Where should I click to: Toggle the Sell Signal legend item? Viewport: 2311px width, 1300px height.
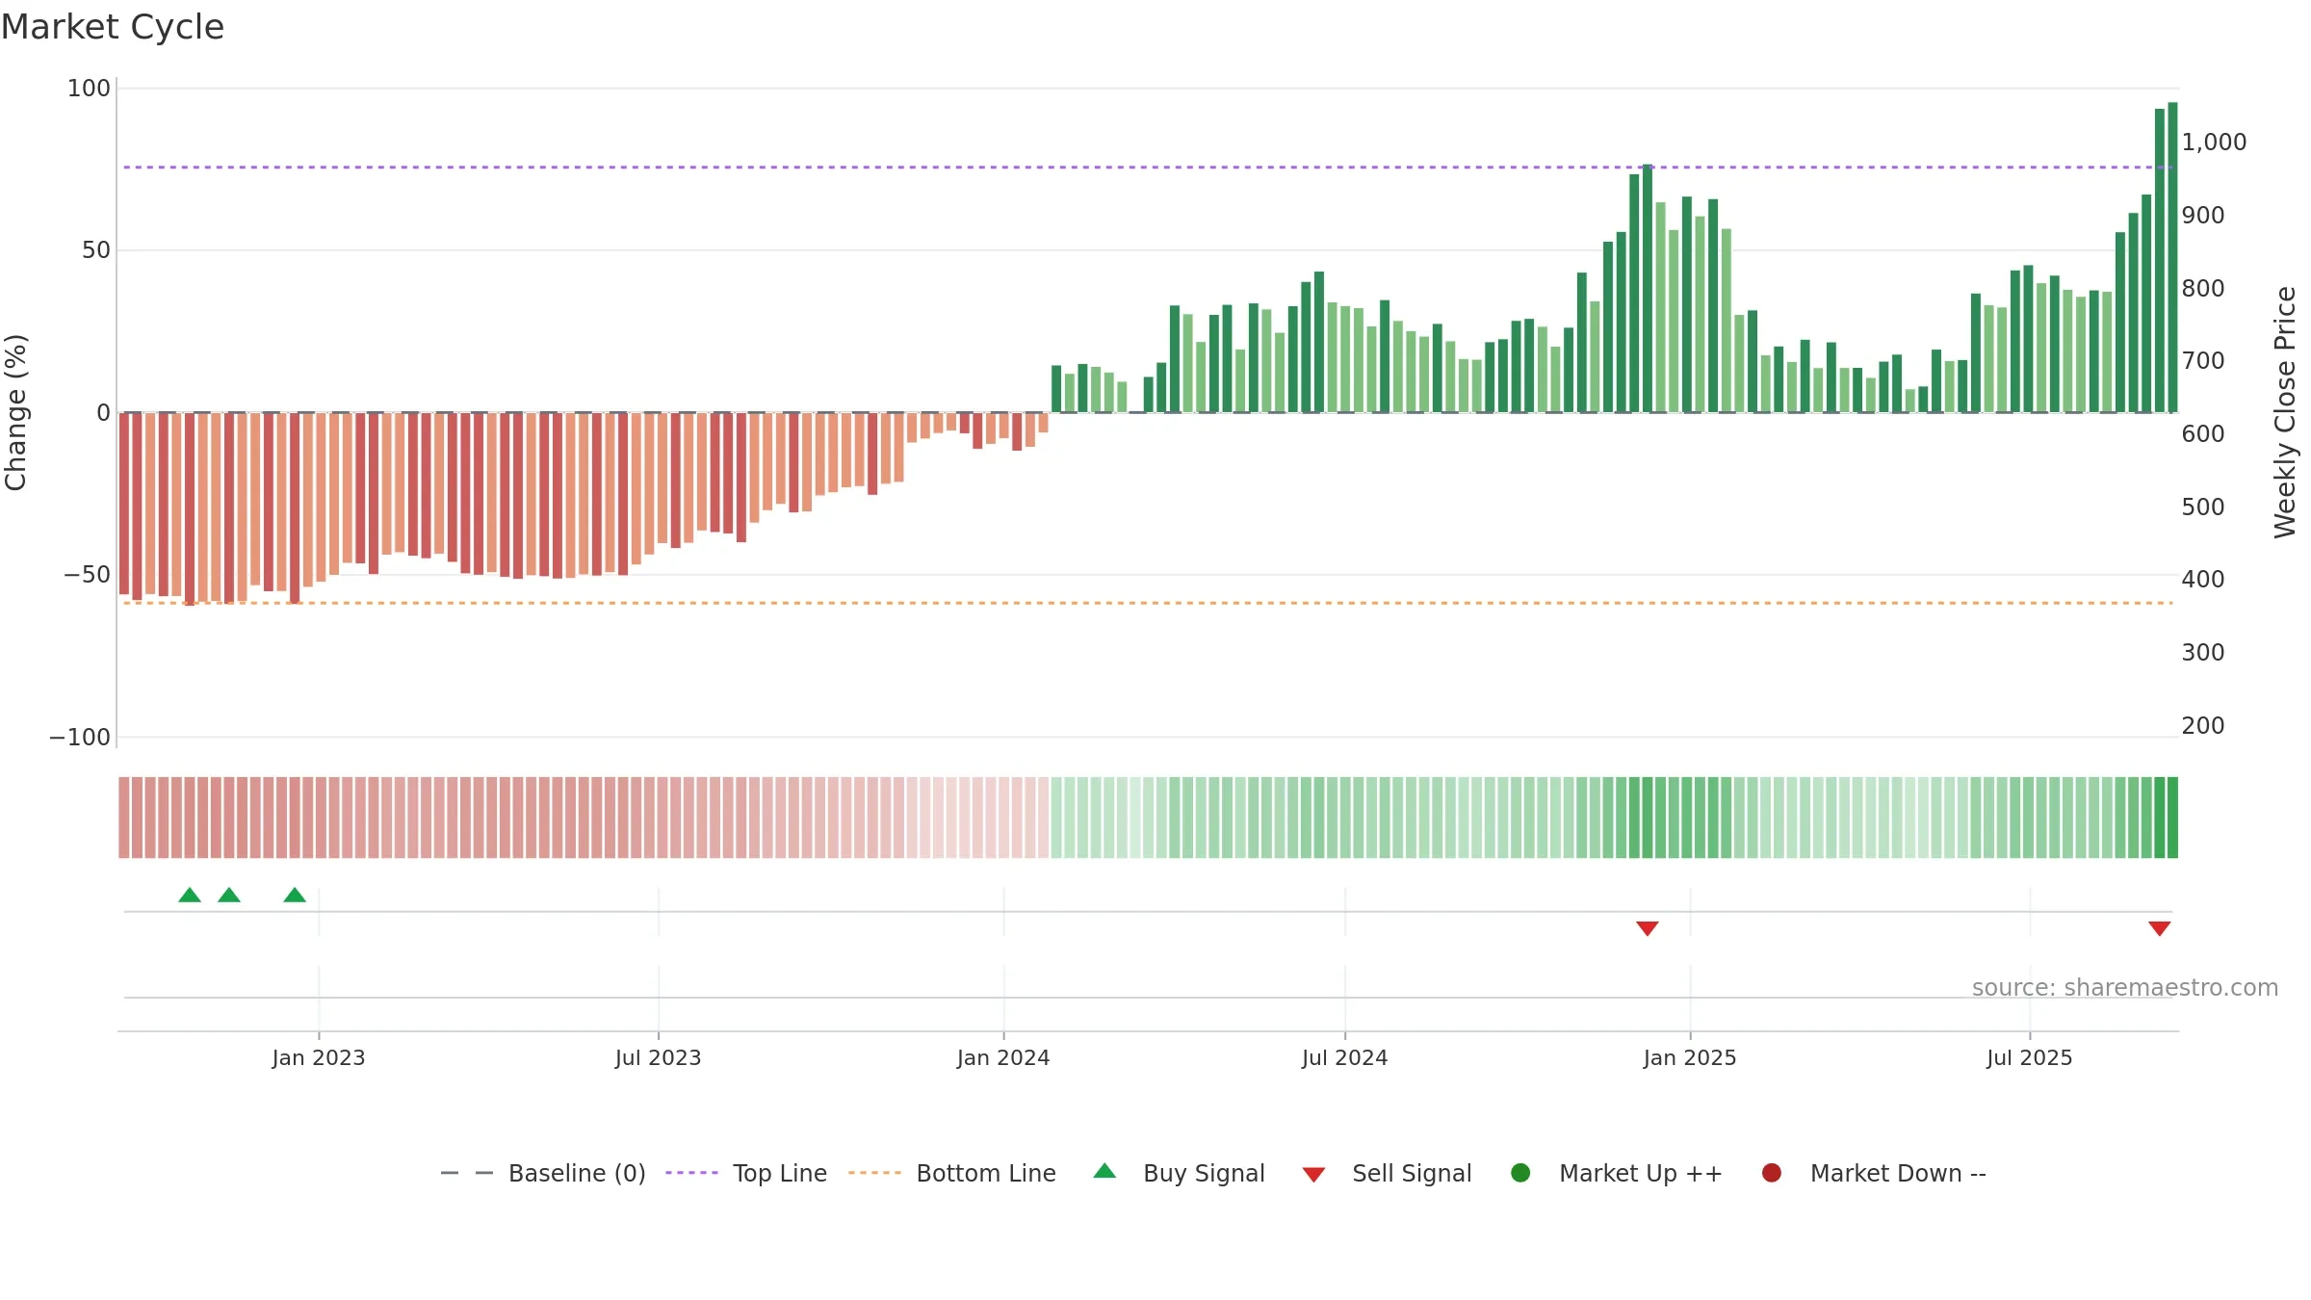click(x=1387, y=1173)
